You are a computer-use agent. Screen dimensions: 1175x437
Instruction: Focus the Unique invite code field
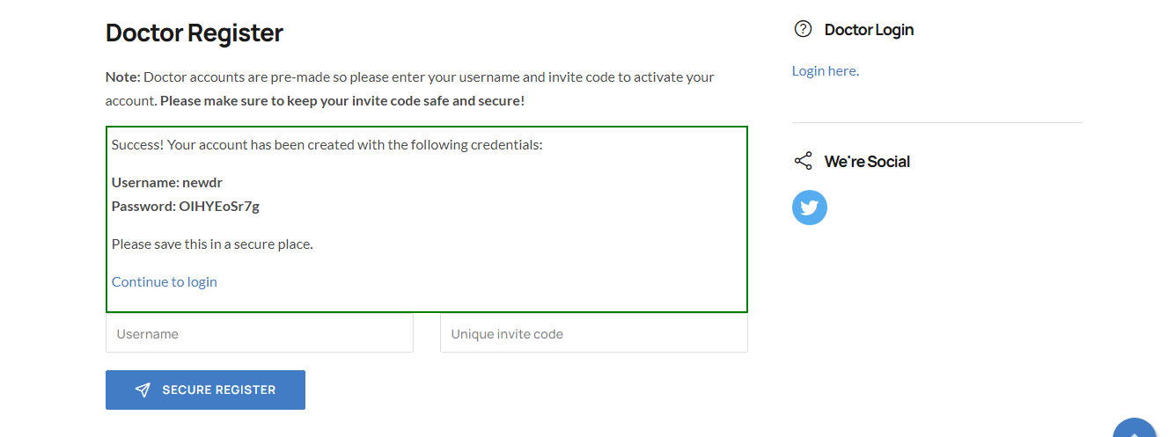(x=594, y=333)
